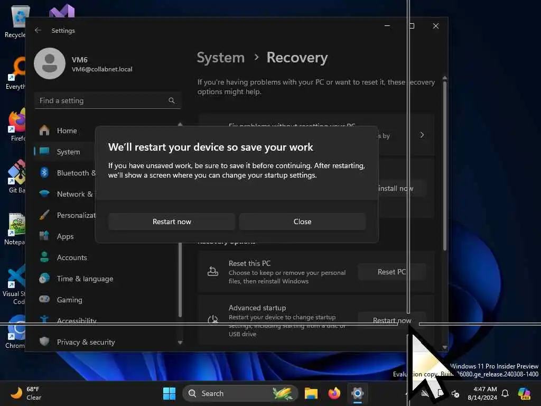The image size is (541, 406).
Task: Focus the Find a setting search box
Action: pyautogui.click(x=107, y=100)
